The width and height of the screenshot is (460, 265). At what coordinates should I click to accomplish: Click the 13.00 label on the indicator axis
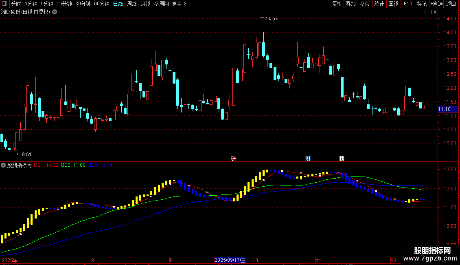(450, 170)
